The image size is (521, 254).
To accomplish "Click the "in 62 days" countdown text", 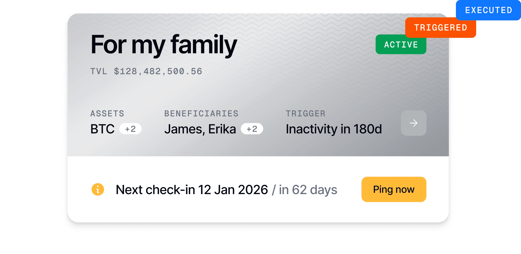I will tap(308, 190).
